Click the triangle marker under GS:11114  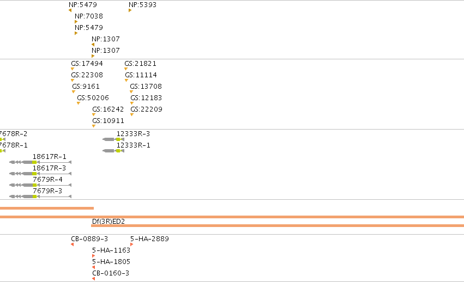[126, 81]
